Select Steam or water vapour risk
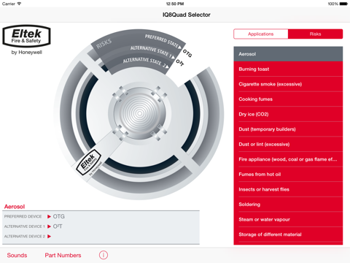The height and width of the screenshot is (263, 350). 288,220
